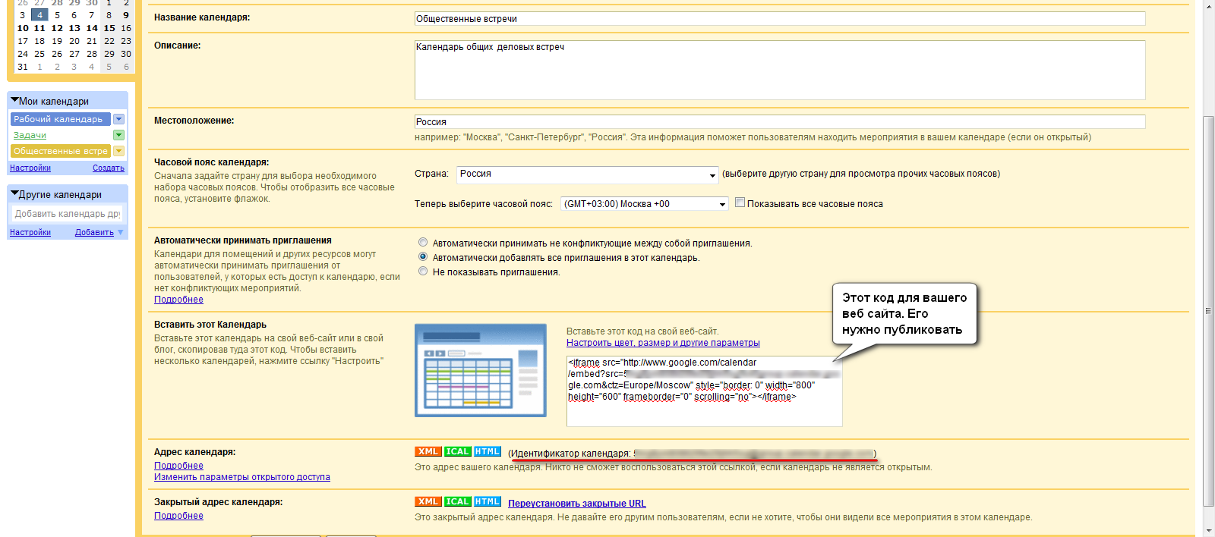Image resolution: width=1215 pixels, height=537 pixels.
Task: Open the Страна country dropdown
Action: 587,174
